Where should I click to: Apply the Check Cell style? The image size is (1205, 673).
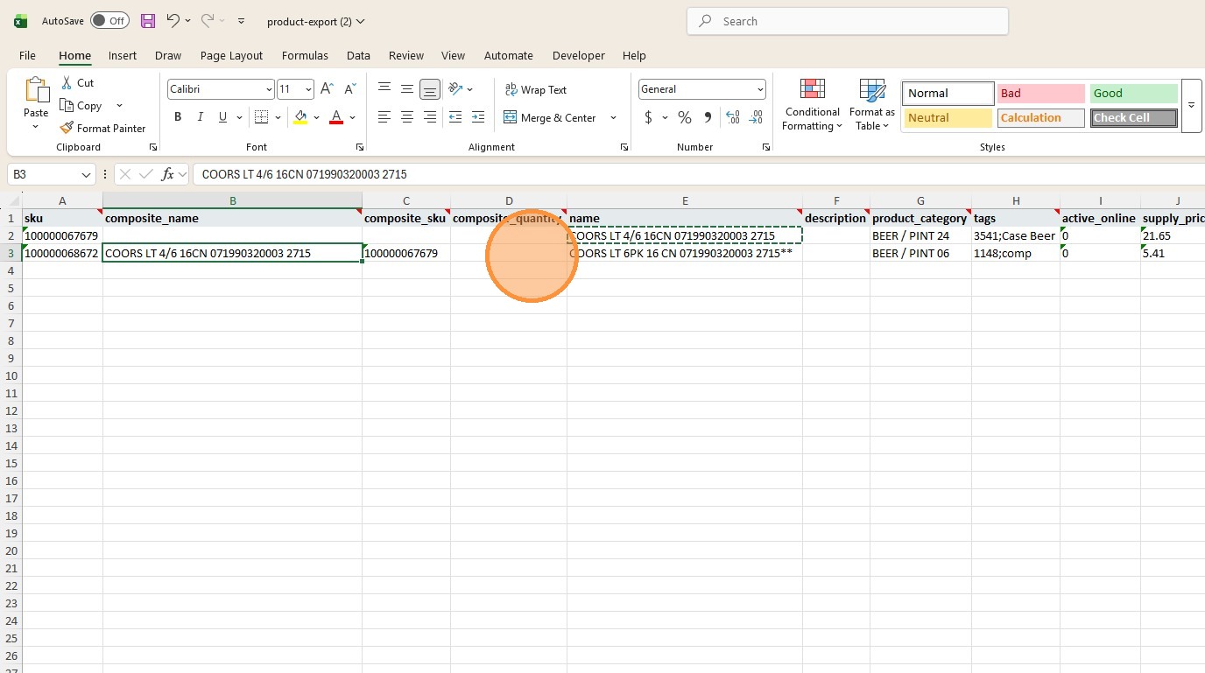[x=1134, y=117]
